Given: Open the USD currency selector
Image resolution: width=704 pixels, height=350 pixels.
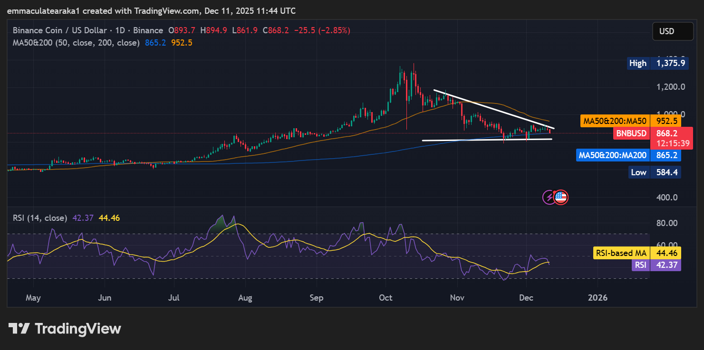Looking at the screenshot, I should (x=673, y=31).
